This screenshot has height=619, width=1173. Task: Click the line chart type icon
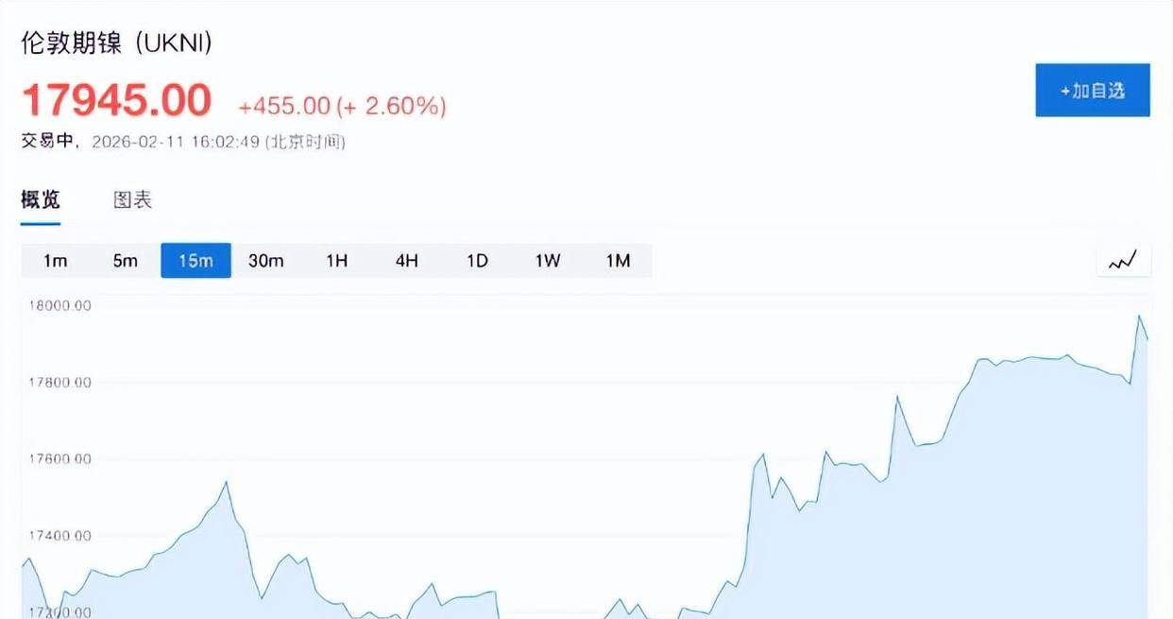pyautogui.click(x=1123, y=260)
